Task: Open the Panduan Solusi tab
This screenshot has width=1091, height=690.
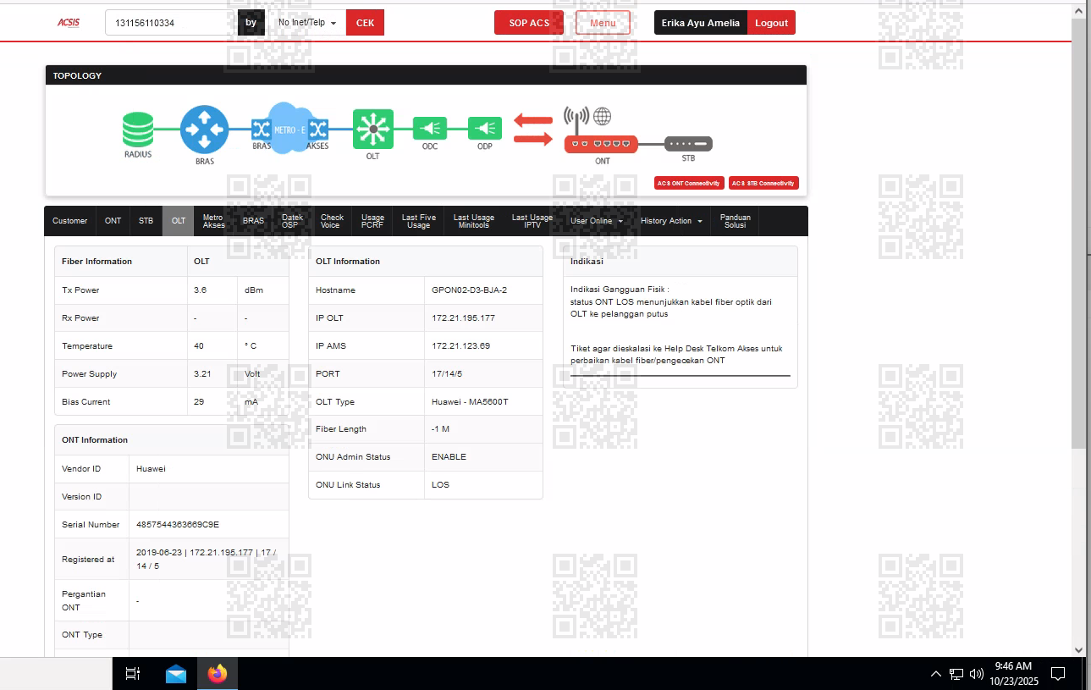Action: click(735, 221)
